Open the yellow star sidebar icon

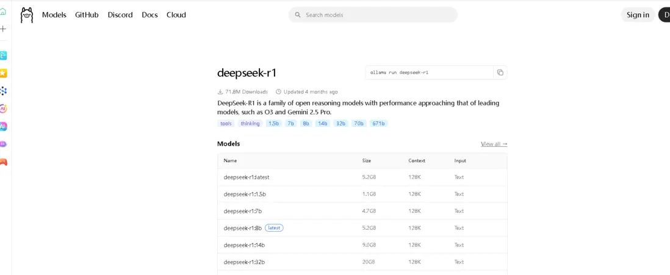tap(3, 73)
